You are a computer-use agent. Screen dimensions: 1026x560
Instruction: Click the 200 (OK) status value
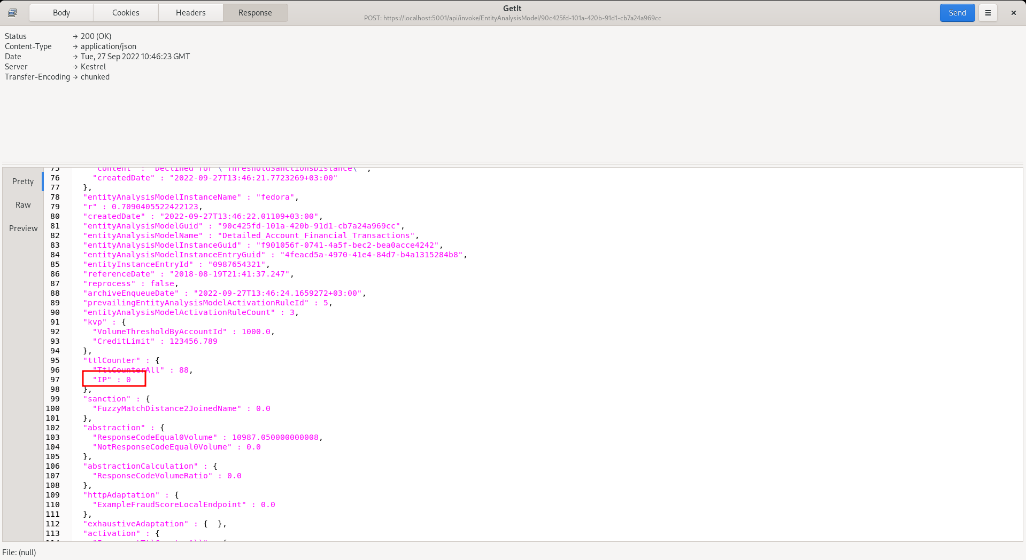(x=96, y=36)
